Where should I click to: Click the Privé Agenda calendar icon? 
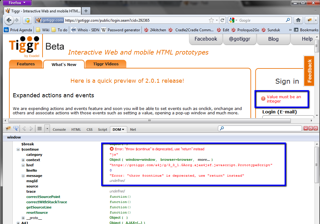(x=6, y=30)
